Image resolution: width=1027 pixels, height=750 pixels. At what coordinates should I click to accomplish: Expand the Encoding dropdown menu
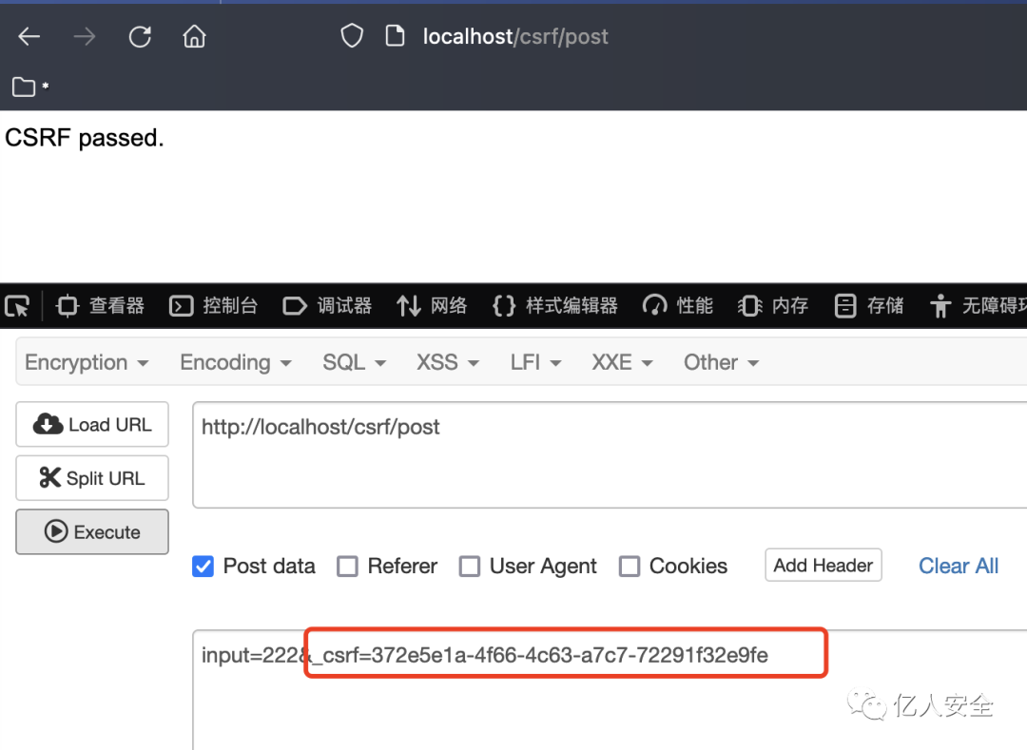pos(236,362)
